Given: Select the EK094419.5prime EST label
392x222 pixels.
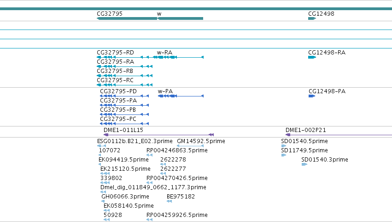Looking at the screenshot, I should pos(123,160).
